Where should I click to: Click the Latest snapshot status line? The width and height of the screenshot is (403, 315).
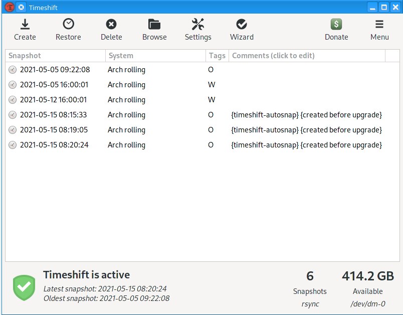(105, 289)
